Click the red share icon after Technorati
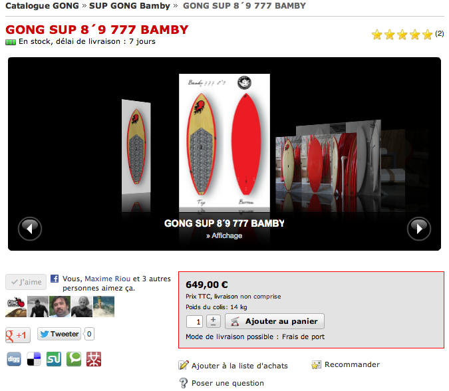Viewport: 449px width, 391px height. (94, 359)
